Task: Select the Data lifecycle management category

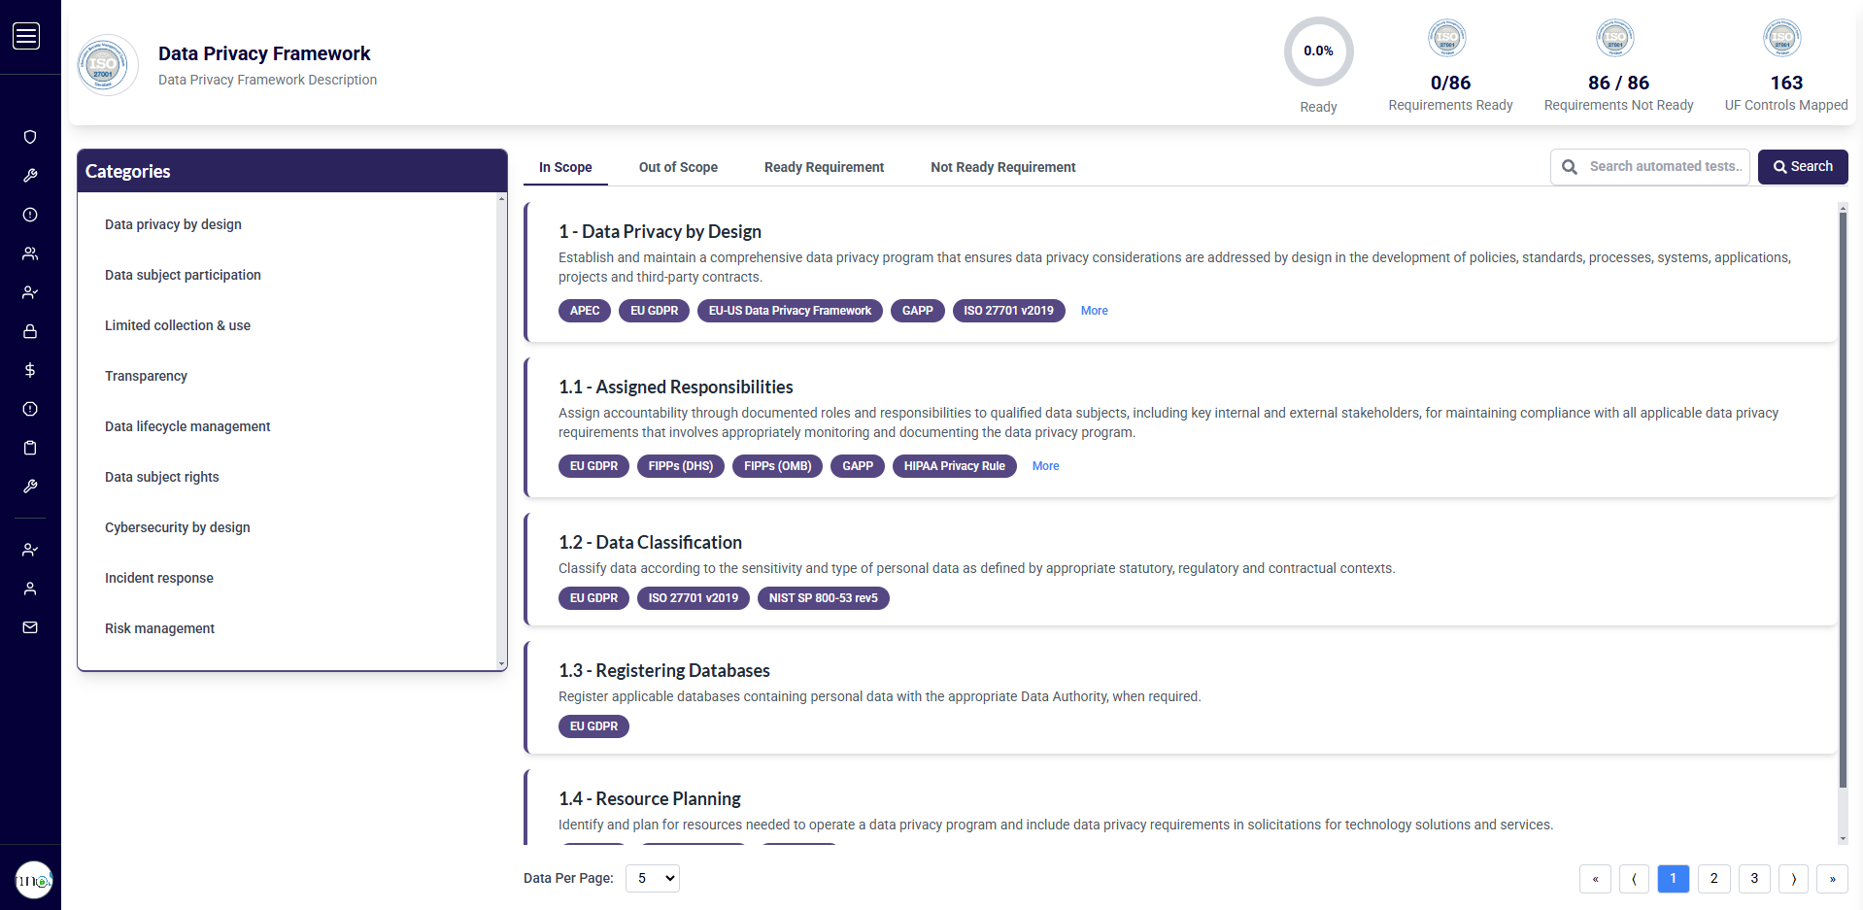Action: coord(187,426)
